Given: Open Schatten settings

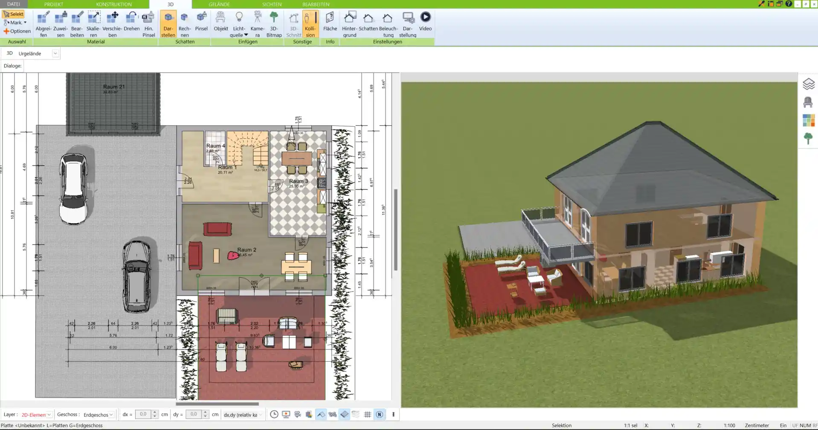Looking at the screenshot, I should pyautogui.click(x=368, y=21).
